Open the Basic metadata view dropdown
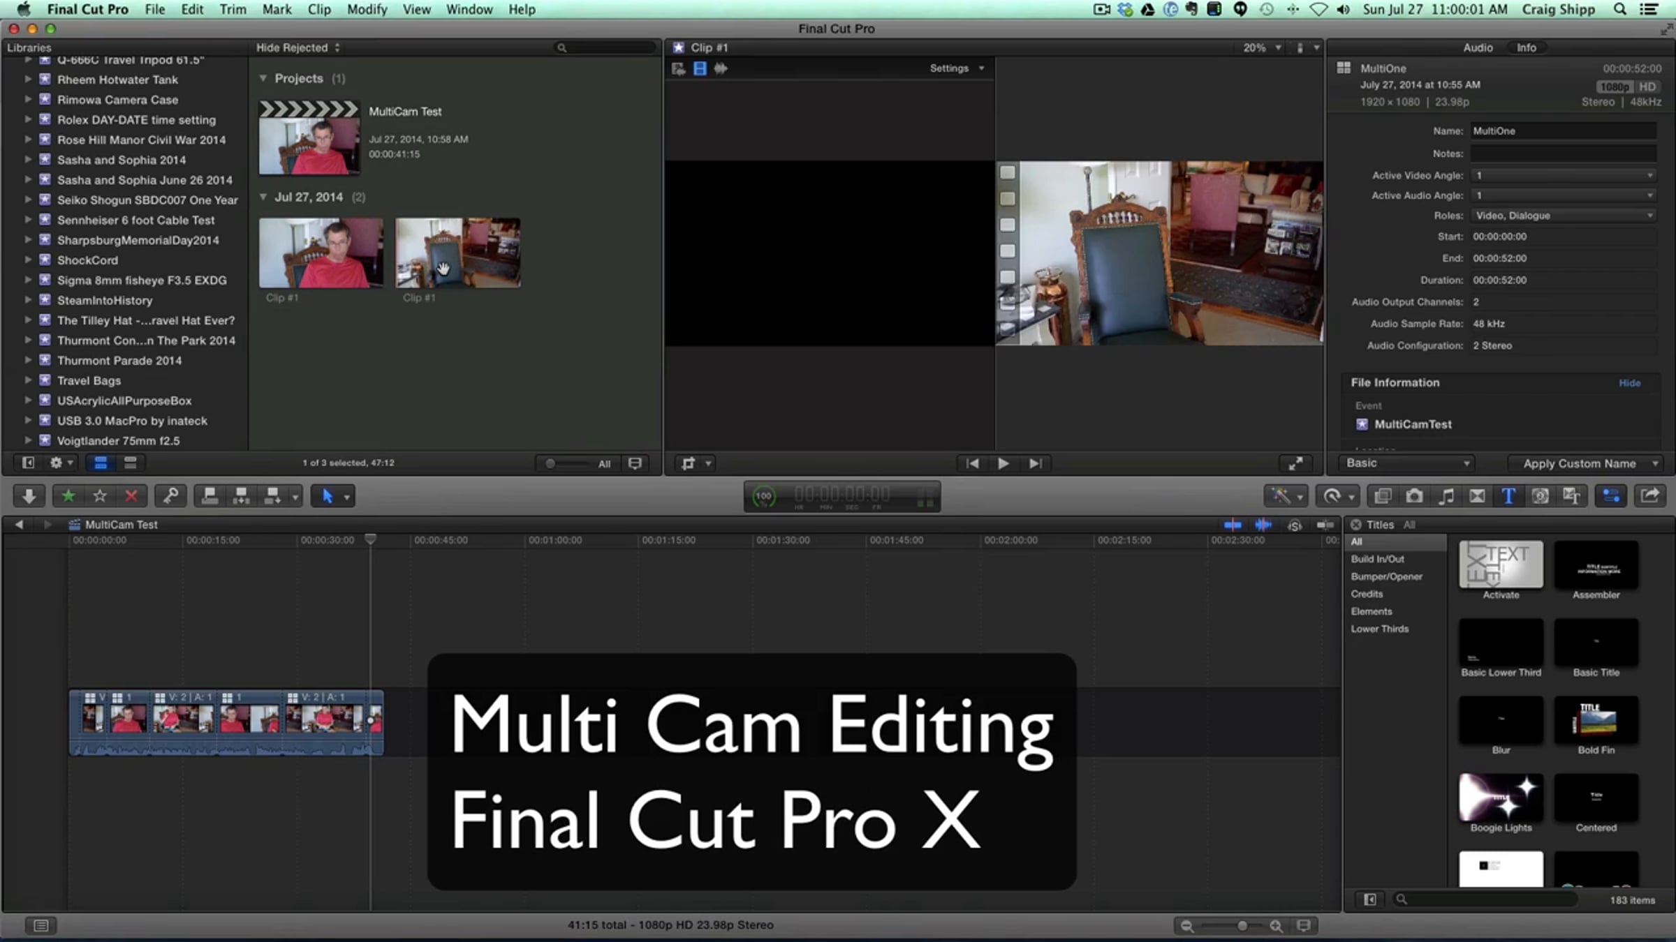Screen dimensions: 1676x942 (1406, 463)
